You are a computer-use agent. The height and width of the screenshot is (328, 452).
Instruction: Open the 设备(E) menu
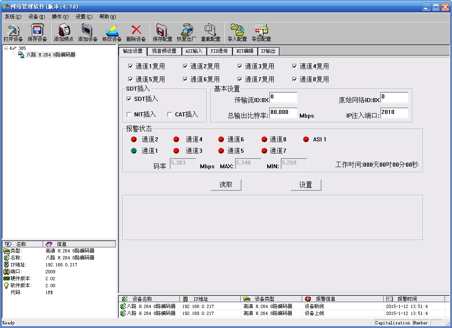pos(37,17)
